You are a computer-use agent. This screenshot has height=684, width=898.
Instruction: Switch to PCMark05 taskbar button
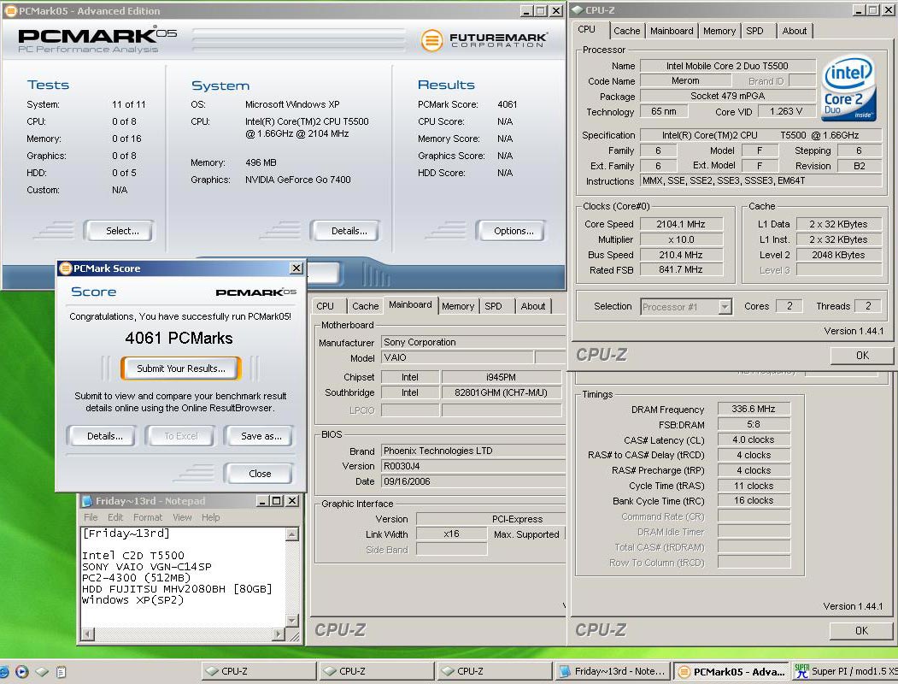[x=731, y=671]
